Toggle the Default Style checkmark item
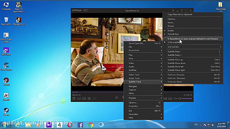This screenshot has width=230, height=129. 192,34
